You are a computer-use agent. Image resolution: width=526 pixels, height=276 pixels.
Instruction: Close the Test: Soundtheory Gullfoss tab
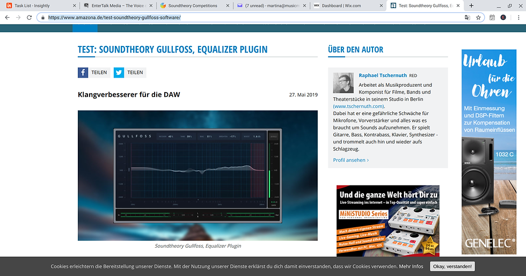(458, 6)
